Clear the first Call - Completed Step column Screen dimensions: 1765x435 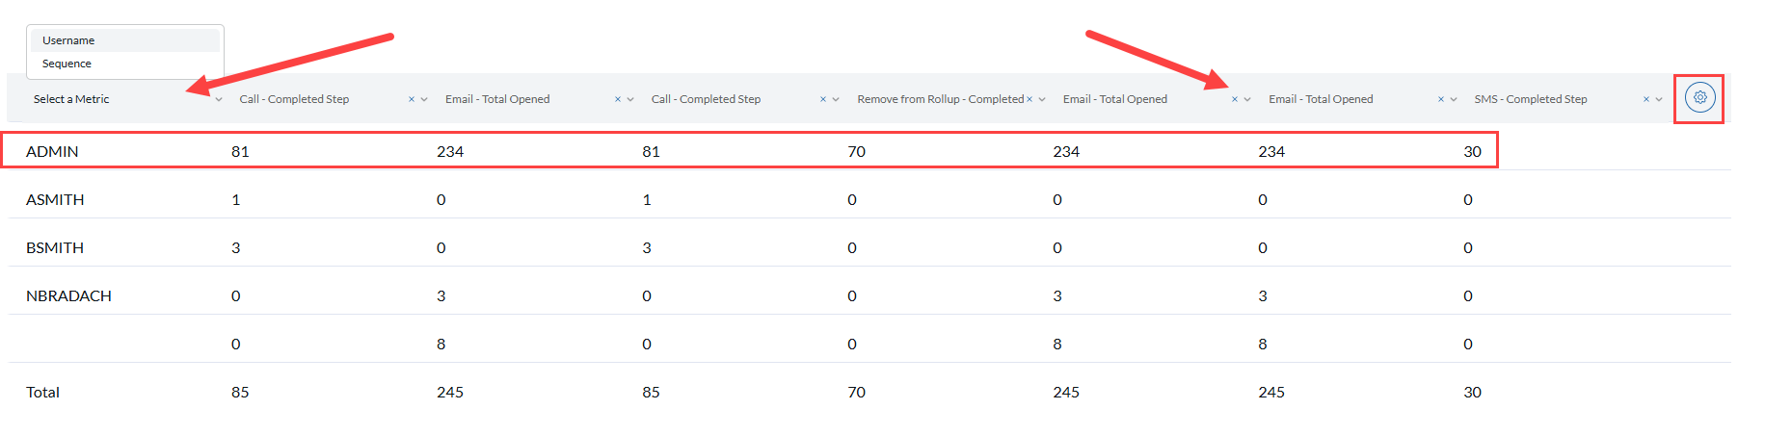point(412,99)
